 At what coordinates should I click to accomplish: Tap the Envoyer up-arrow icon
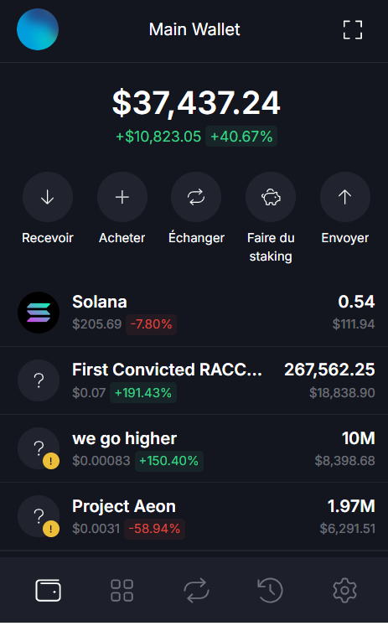[x=345, y=197]
